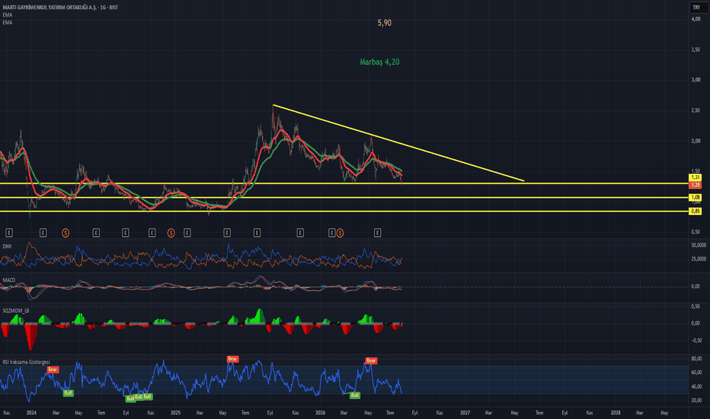Click the 25,0000 DMI scale value
The height and width of the screenshot is (419, 710).
(x=699, y=259)
